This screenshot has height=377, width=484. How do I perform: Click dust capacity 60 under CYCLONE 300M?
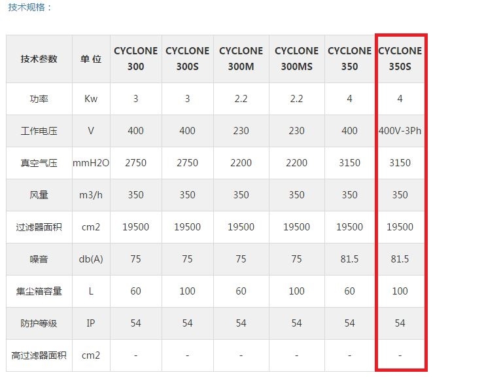(x=241, y=291)
